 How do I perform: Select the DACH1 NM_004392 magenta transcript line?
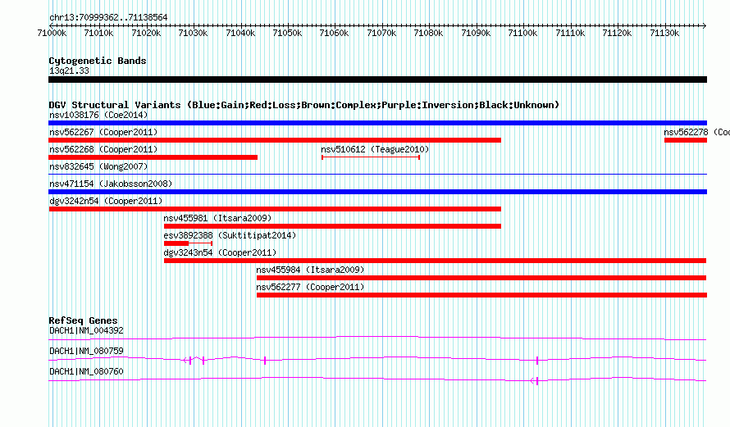pos(377,338)
